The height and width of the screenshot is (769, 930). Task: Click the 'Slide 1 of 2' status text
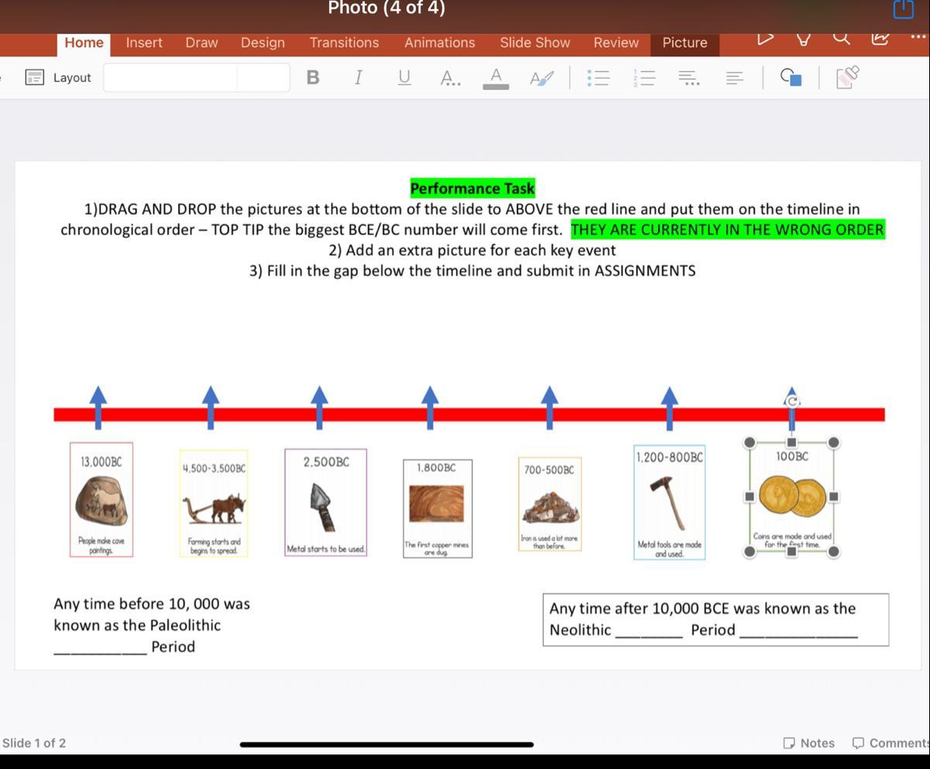(34, 743)
